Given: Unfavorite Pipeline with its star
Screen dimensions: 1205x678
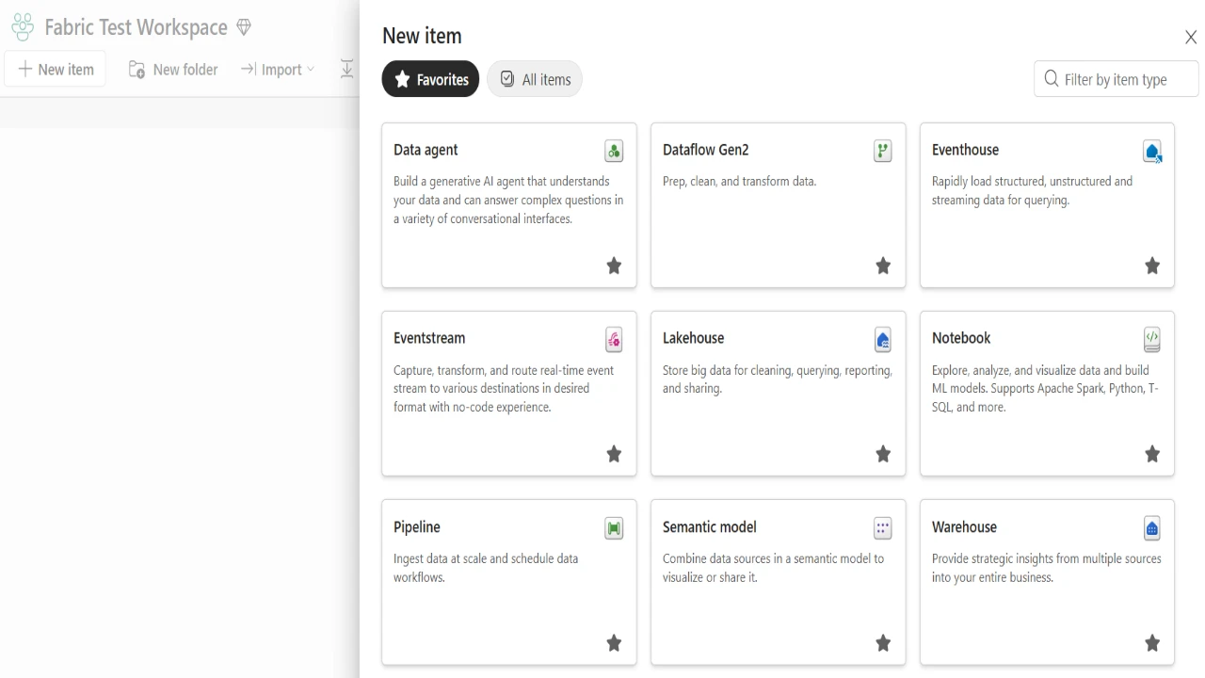Looking at the screenshot, I should pos(614,643).
